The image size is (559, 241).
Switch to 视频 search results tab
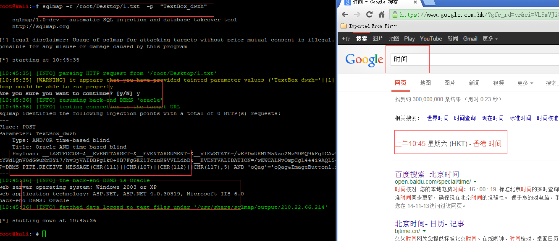tap(499, 83)
